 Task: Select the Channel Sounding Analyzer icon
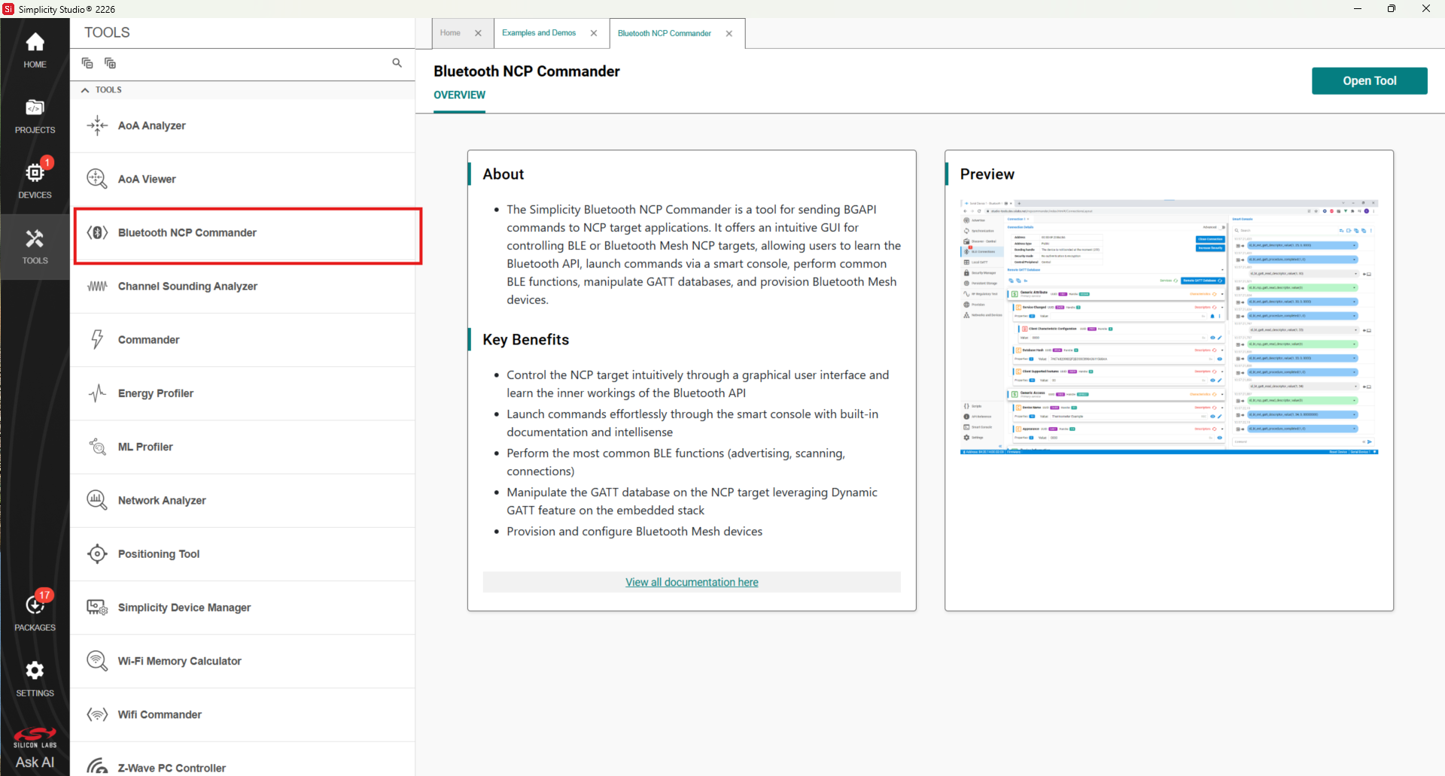97,286
